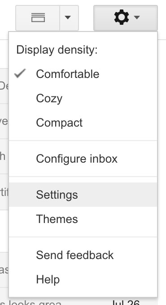The image size is (166, 305).
Task: Open Themes from the gear menu
Action: (x=83, y=219)
